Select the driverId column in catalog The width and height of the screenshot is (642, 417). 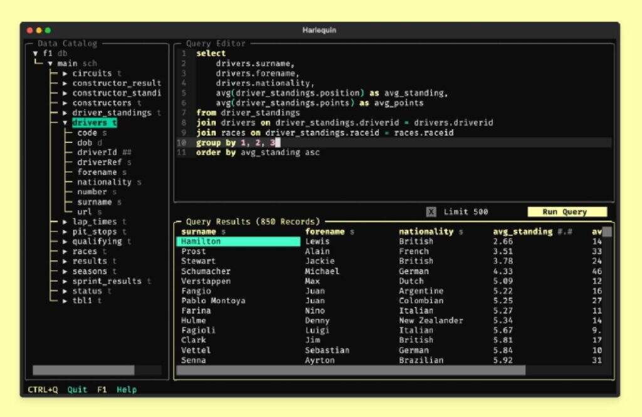[x=97, y=152]
